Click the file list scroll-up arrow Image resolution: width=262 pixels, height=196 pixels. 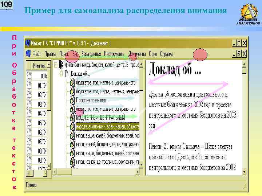[x=49, y=64]
